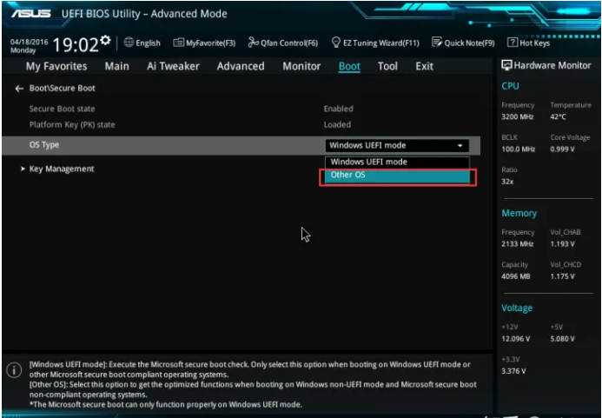This screenshot has width=602, height=418.
Task: Open the OS Type dropdown arrow
Action: (460, 146)
